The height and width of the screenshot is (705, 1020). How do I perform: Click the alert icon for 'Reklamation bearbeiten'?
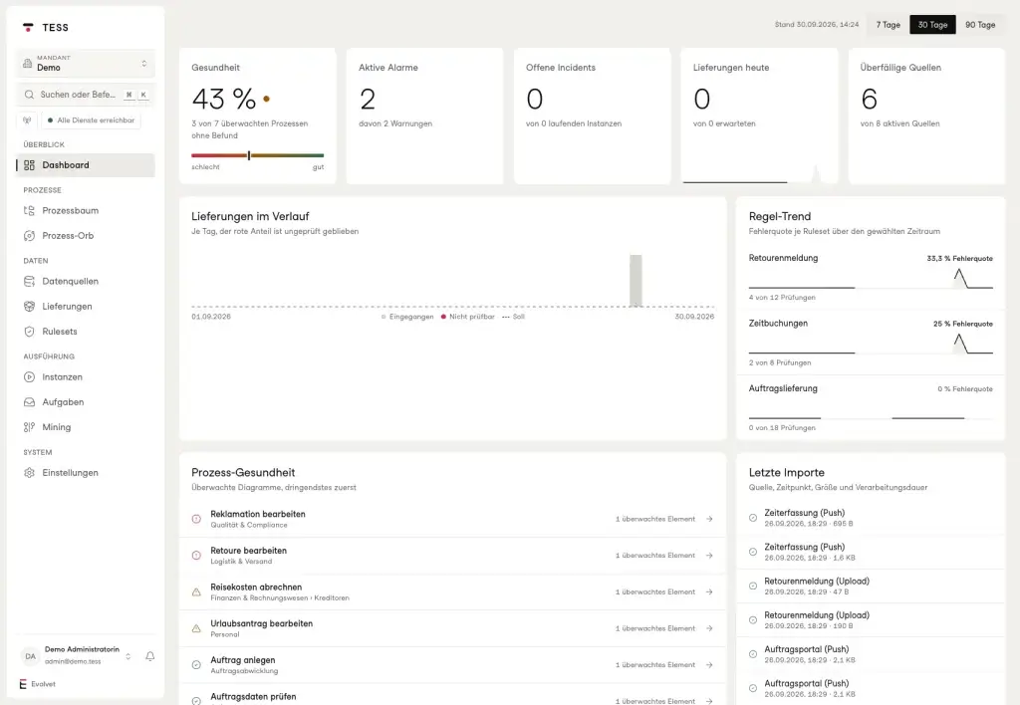pos(196,519)
